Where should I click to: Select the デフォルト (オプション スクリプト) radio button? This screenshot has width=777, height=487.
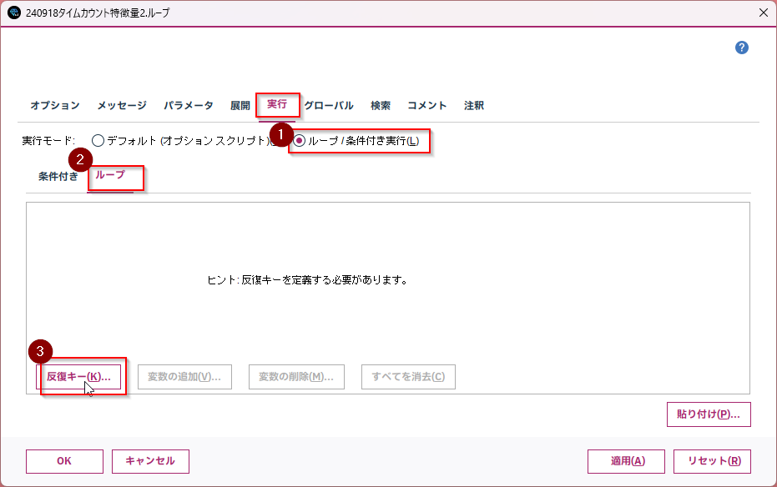(x=98, y=141)
